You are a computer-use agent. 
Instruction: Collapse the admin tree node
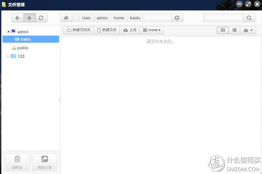pos(8,32)
